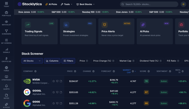
Task: Open the Alerts bell icon in sidebar
Action: pyautogui.click(x=6, y=87)
